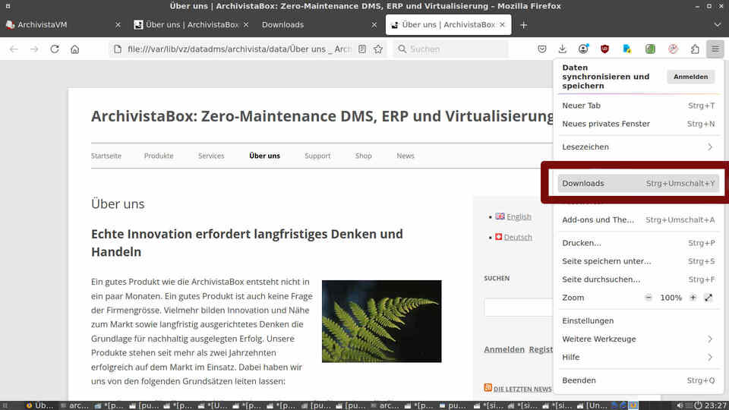Viewport: 729px width, 410px height.
Task: Increase zoom with plus button
Action: (x=693, y=298)
